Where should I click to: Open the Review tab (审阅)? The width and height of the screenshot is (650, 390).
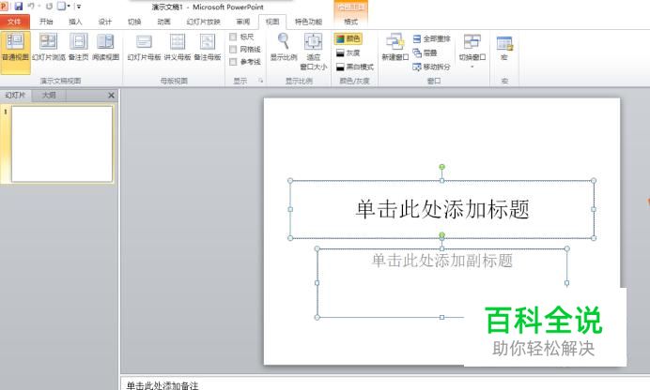click(243, 22)
